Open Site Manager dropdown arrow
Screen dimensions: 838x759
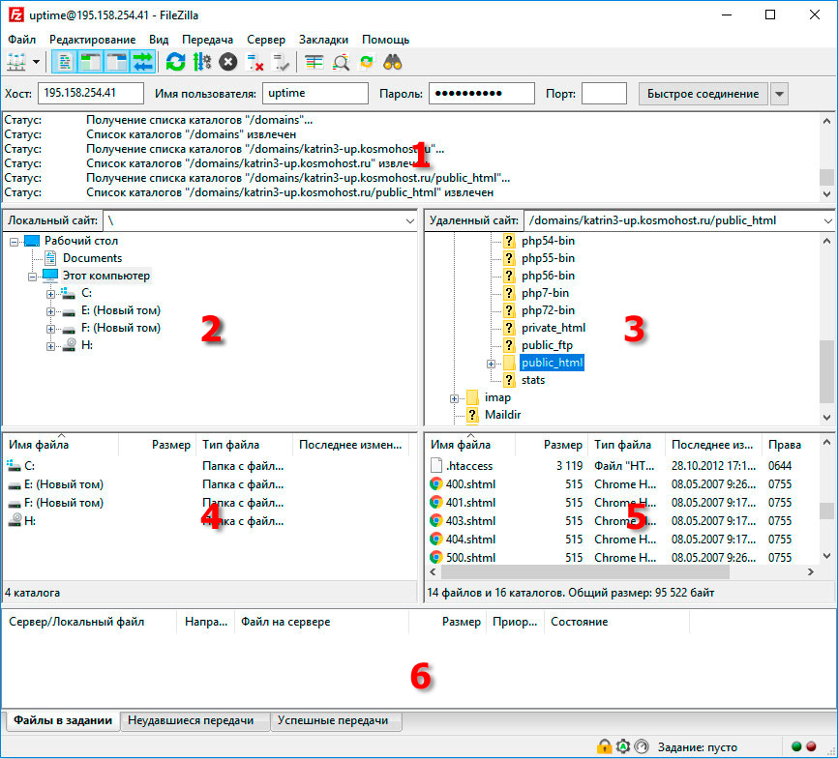tap(36, 62)
